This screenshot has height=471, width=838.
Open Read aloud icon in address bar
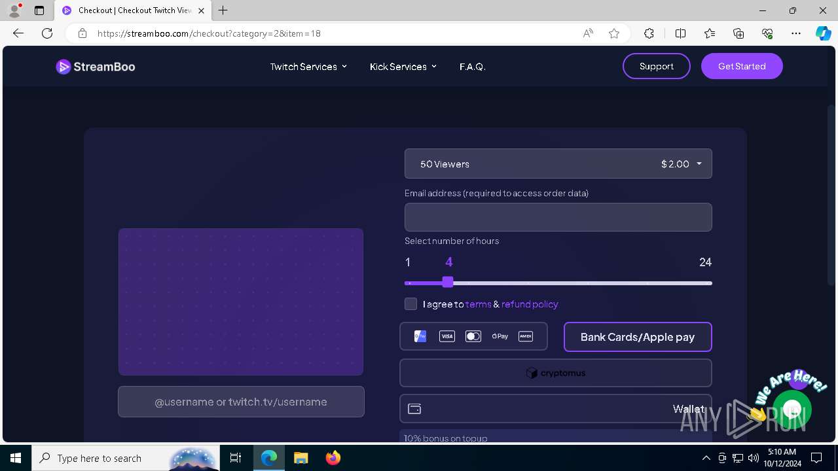(588, 33)
